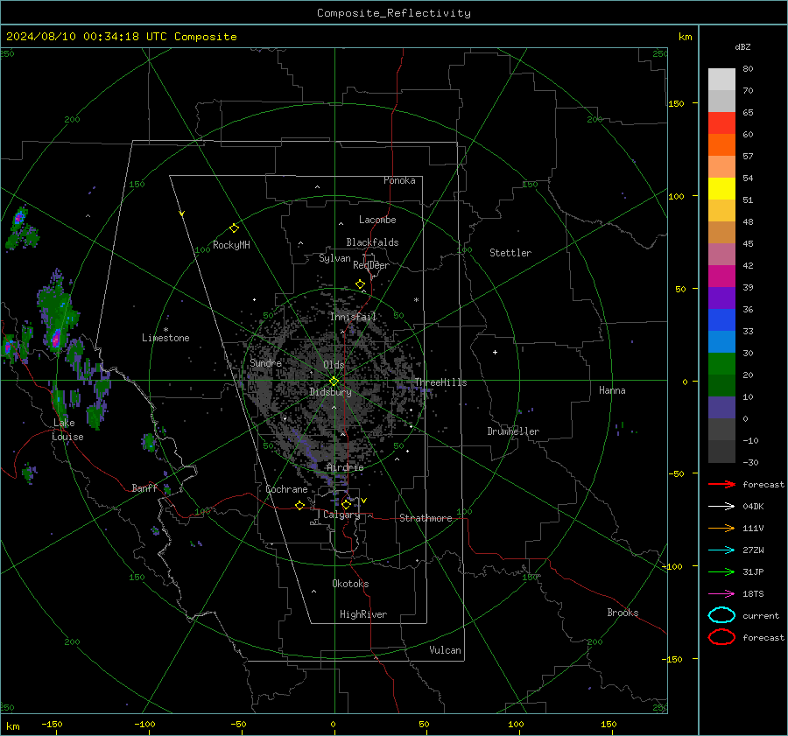
Task: Select the yellow 54 dBZ swatch
Action: 721,189
